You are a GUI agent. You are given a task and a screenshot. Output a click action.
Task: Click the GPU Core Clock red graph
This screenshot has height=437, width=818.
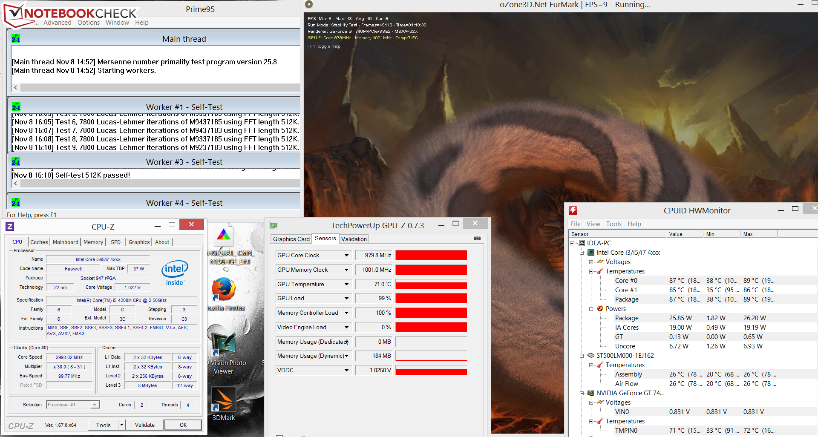pos(431,256)
